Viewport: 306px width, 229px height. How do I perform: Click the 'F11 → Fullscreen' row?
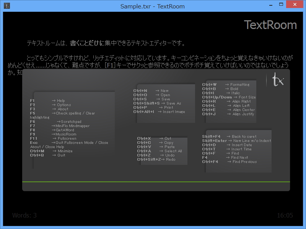pos(53,138)
